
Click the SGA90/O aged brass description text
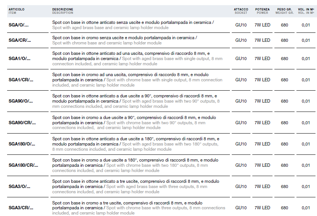(136, 101)
